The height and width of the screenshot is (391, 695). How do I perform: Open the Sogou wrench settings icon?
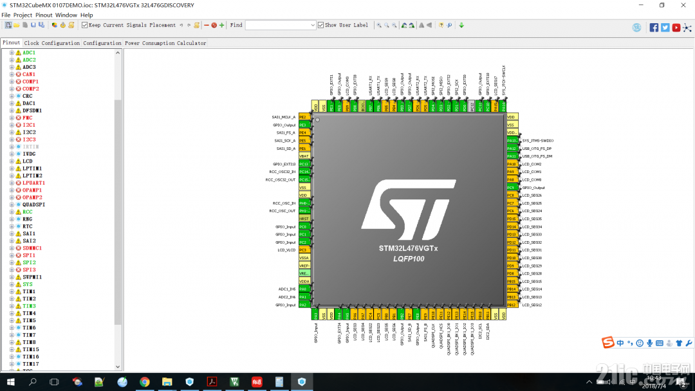point(689,343)
